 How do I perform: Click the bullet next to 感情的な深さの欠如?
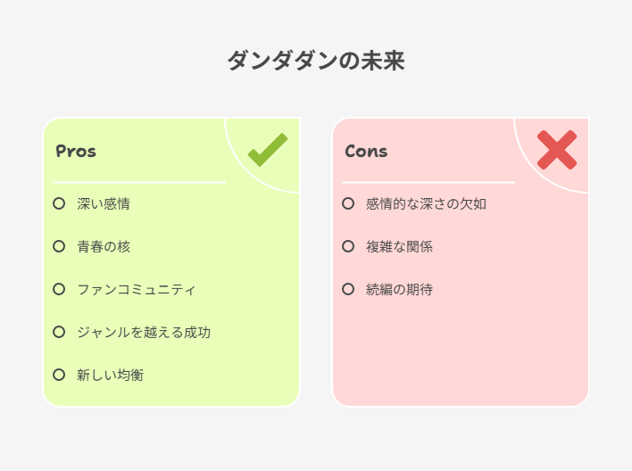[348, 203]
